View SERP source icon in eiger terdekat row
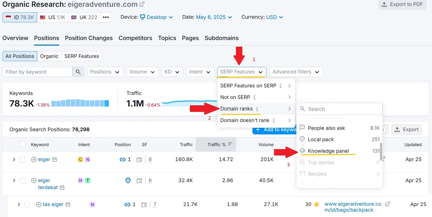432x217 pixels. pyautogui.click(x=139, y=181)
